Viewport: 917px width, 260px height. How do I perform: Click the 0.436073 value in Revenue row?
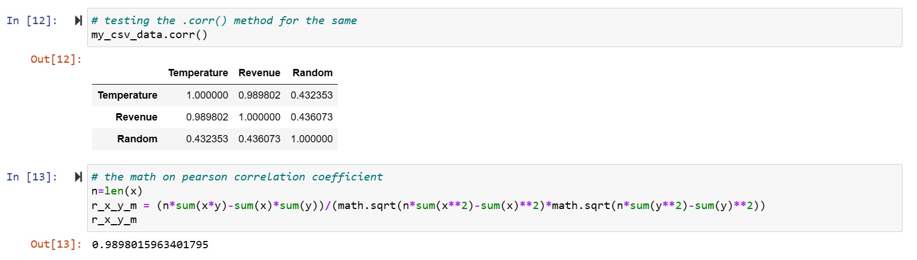tap(312, 117)
